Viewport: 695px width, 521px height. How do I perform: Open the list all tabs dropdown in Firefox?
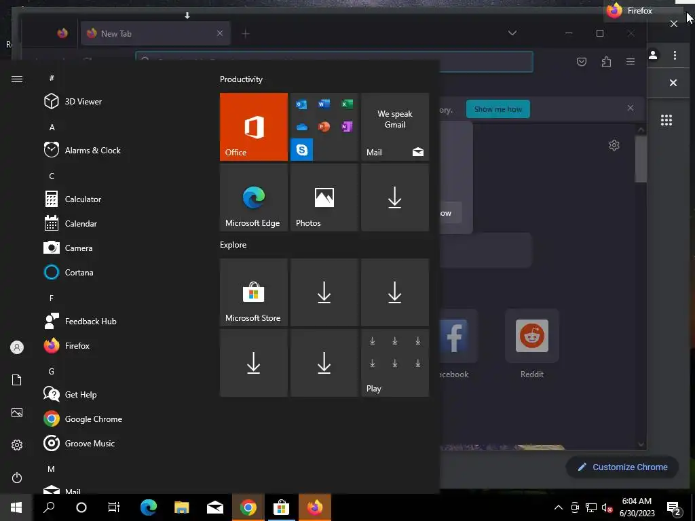pyautogui.click(x=512, y=33)
